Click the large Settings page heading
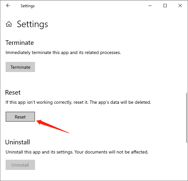This screenshot has width=188, height=181. [32, 24]
